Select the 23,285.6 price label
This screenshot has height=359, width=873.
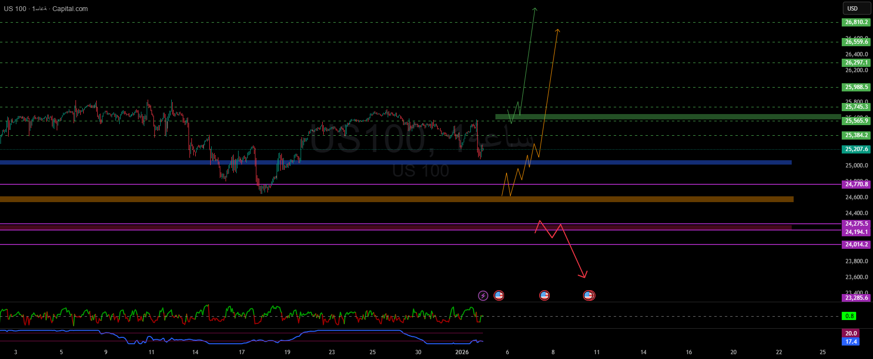point(856,298)
